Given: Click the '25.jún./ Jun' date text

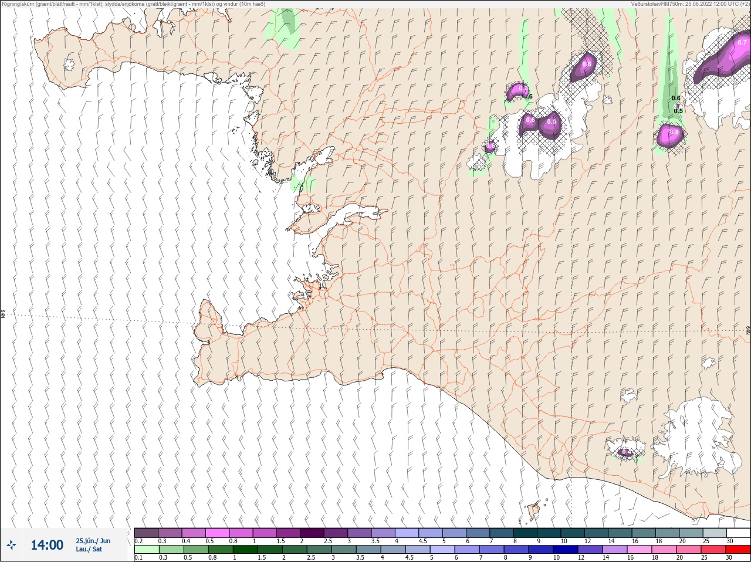Looking at the screenshot, I should click(93, 541).
